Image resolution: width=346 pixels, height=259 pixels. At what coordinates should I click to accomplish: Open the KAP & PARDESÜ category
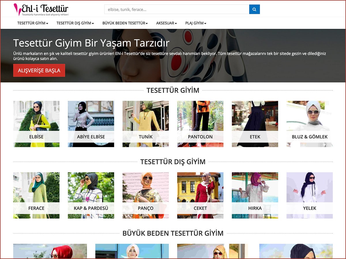click(91, 195)
